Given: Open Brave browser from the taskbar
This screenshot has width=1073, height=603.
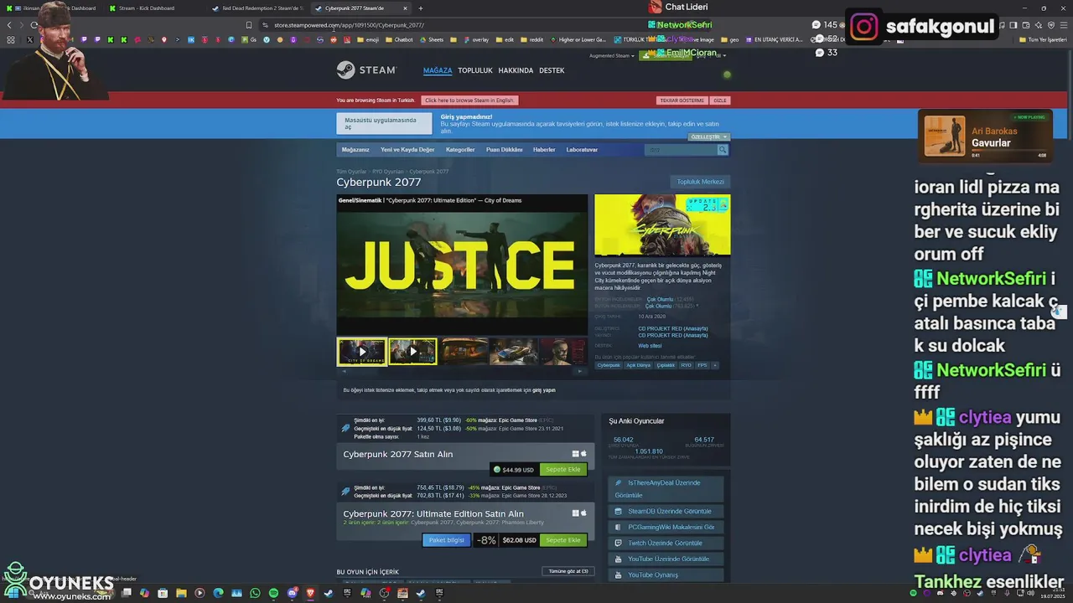Looking at the screenshot, I should click(310, 593).
